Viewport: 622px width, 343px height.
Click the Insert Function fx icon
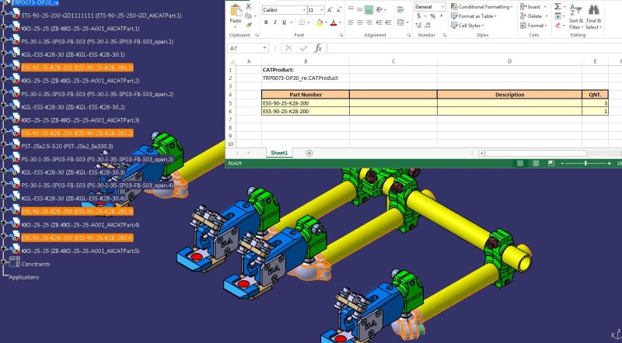pos(318,48)
